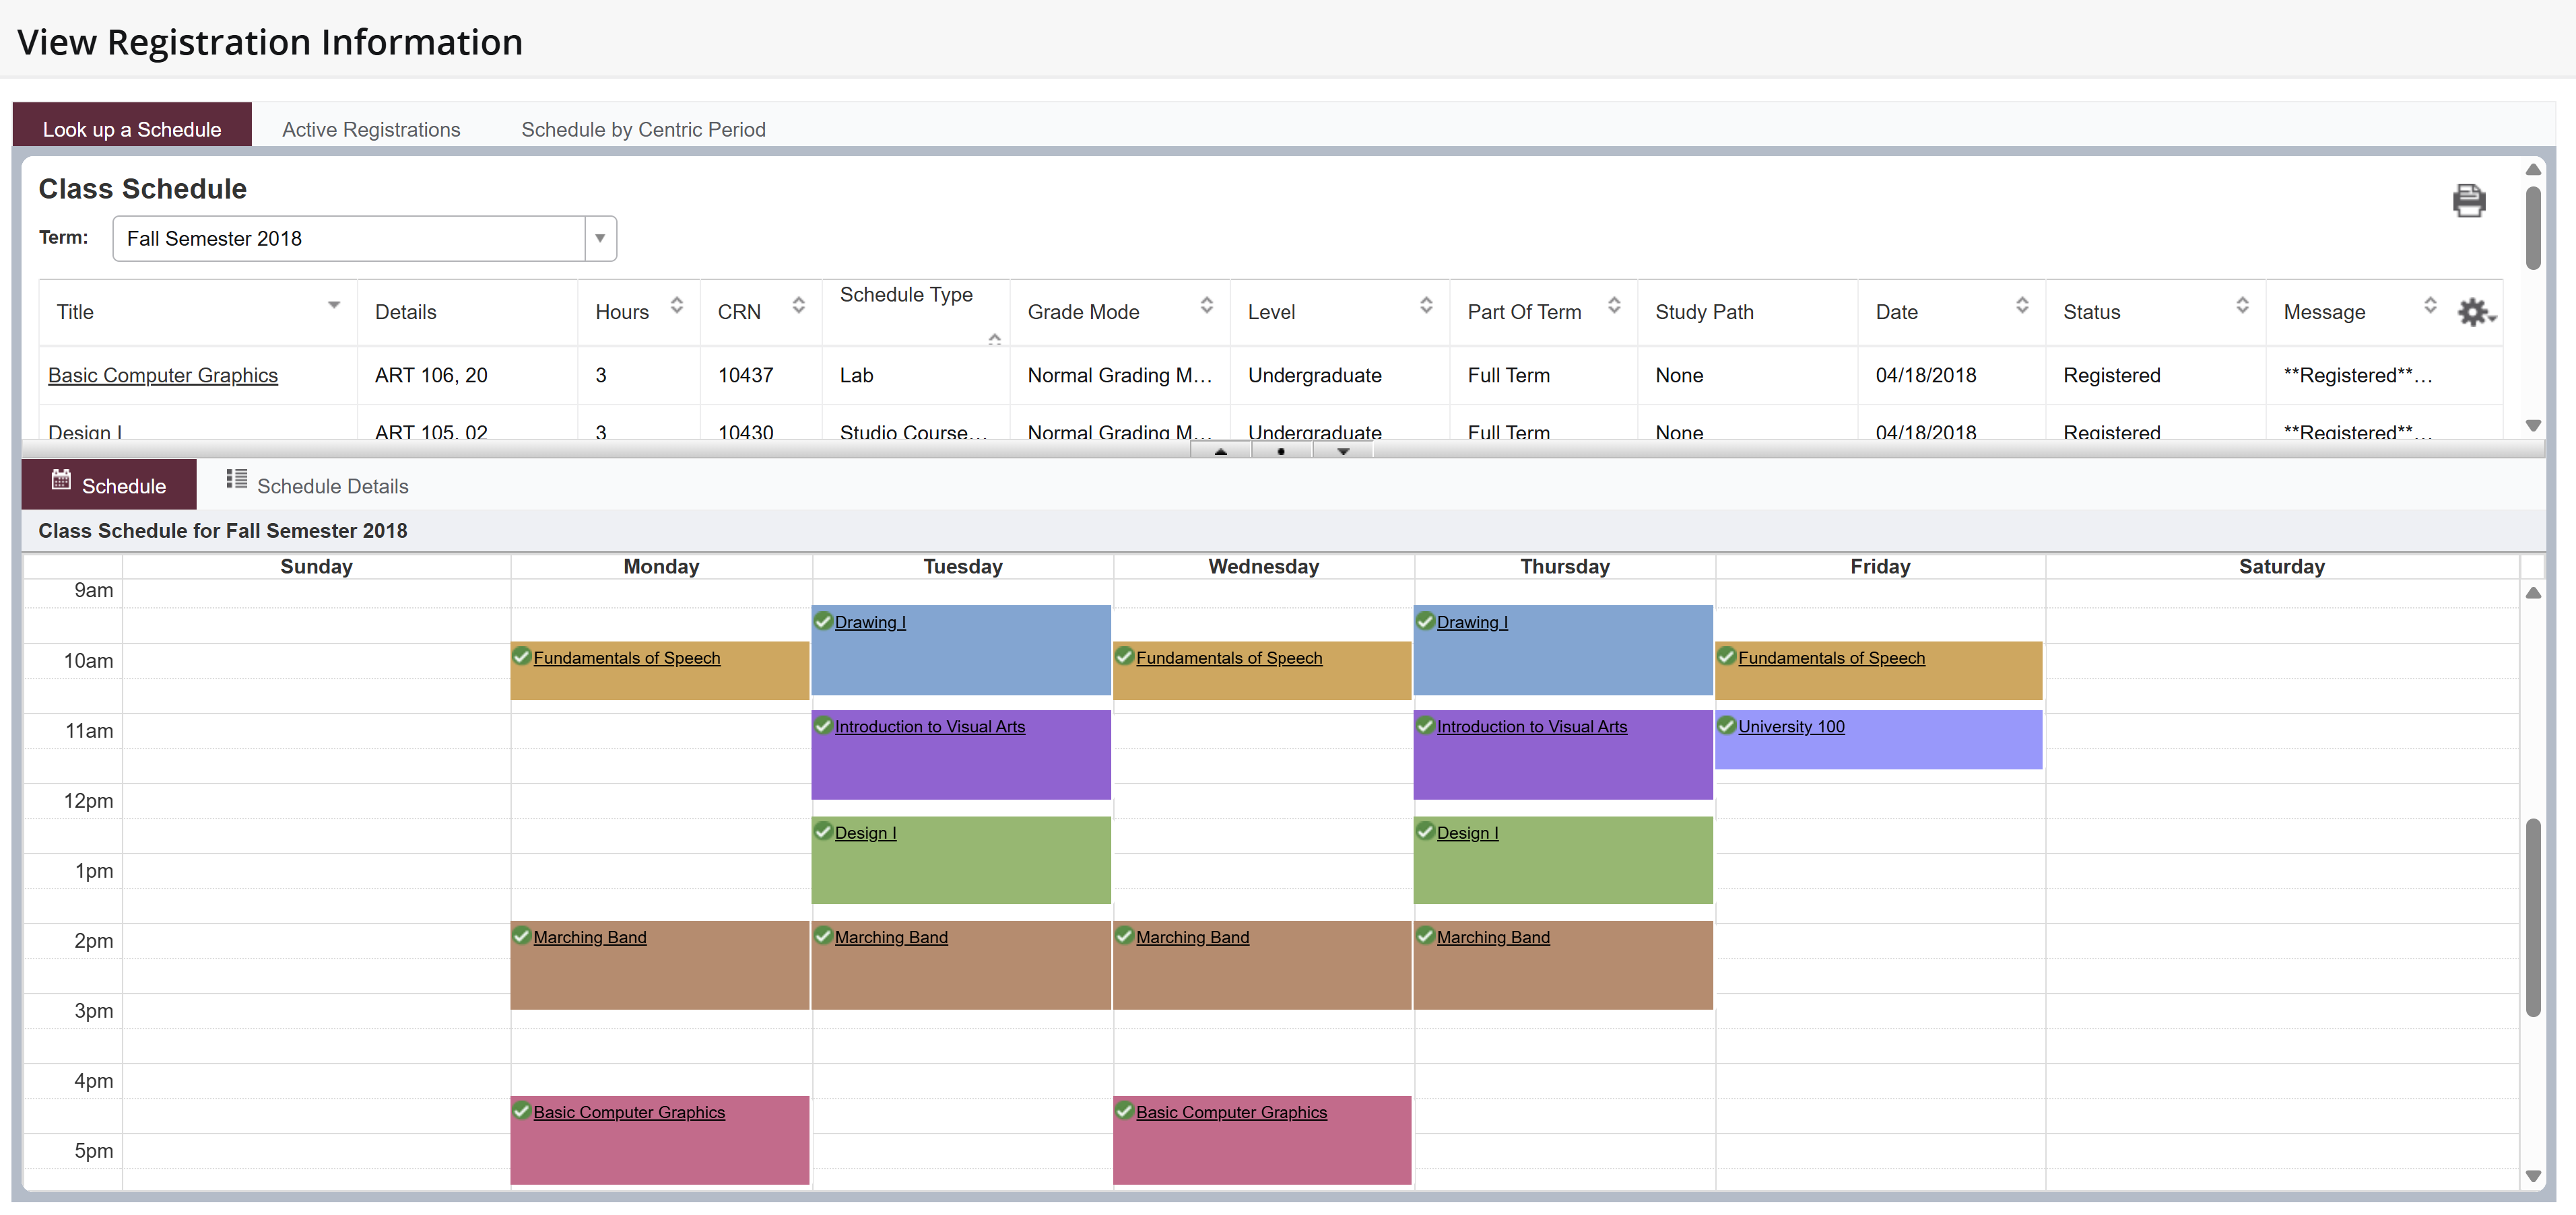Image resolution: width=2576 pixels, height=1215 pixels.
Task: Click green check on Friday University 100
Action: click(1726, 726)
